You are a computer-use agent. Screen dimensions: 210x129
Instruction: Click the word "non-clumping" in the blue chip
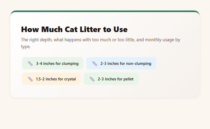point(139,64)
